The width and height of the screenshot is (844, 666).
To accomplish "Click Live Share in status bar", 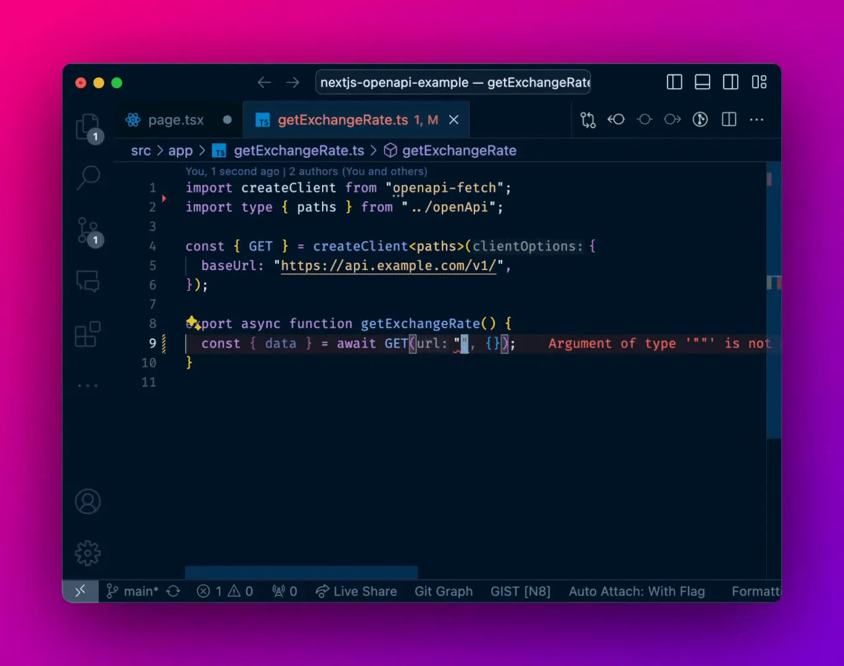I will tap(357, 591).
